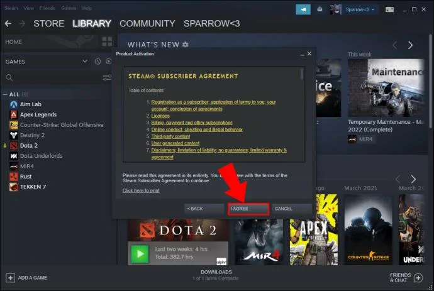Minimize the Product Activation dialog
Screen dimensions: 434x291
[303, 55]
